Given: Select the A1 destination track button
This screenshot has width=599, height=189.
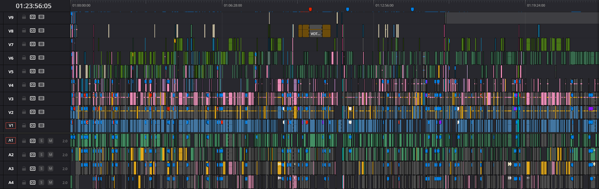Looking at the screenshot, I should [11, 141].
